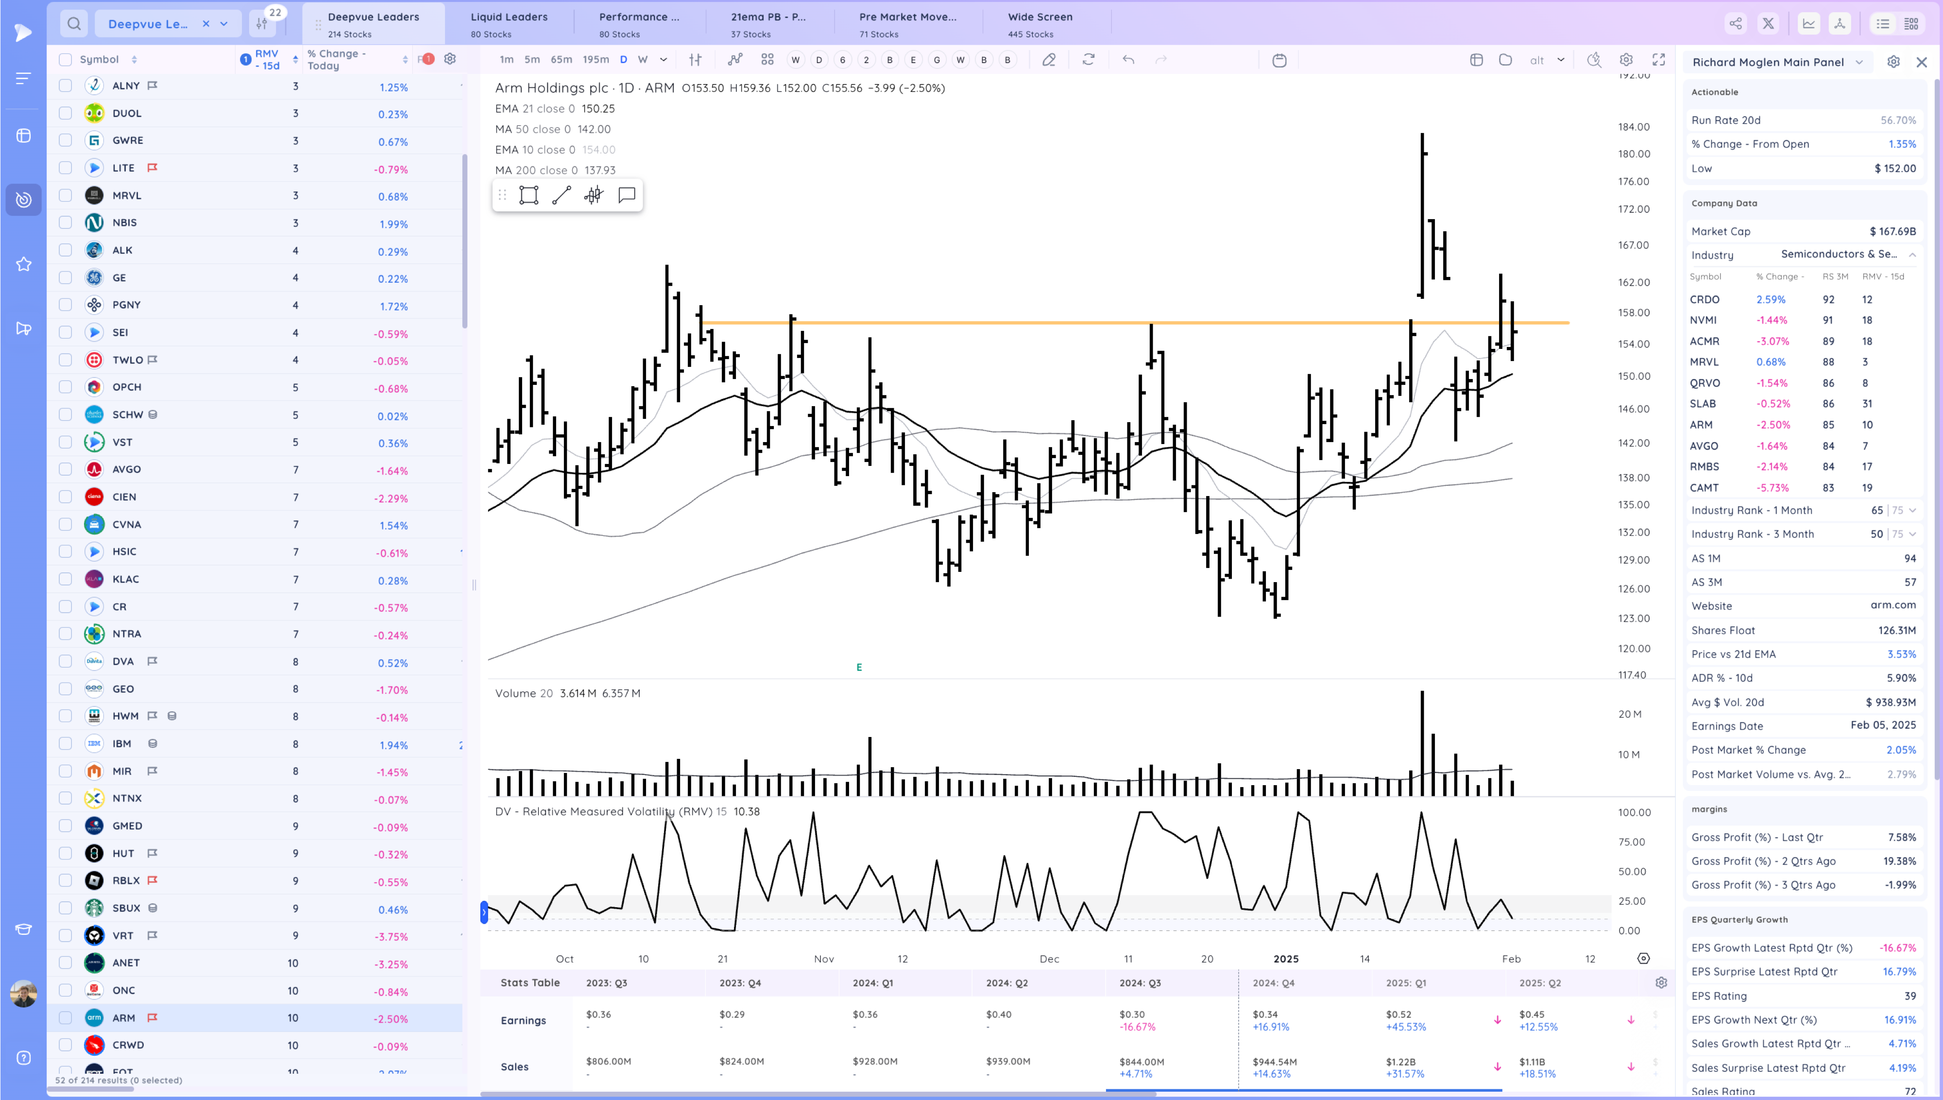Open the indicators icon in chart toolbar
This screenshot has height=1100, width=1943.
[735, 60]
